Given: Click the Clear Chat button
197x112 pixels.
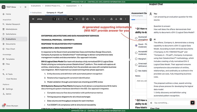Looking at the screenshot, I should 155,108.
